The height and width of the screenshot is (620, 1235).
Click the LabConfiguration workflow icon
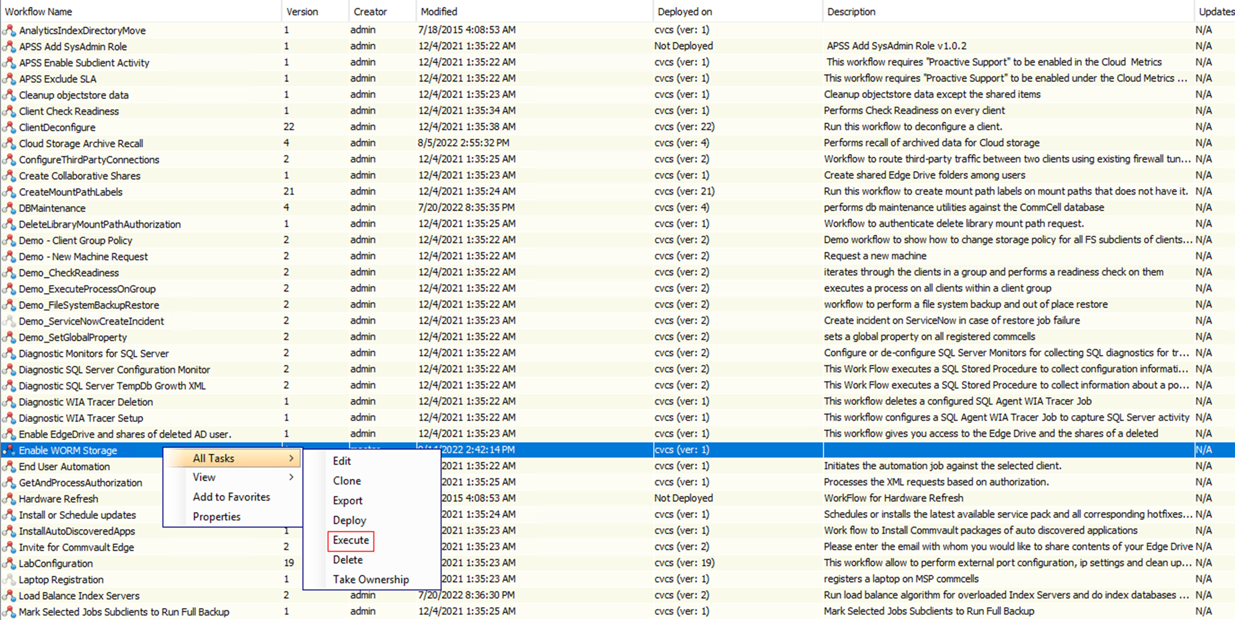pos(9,563)
